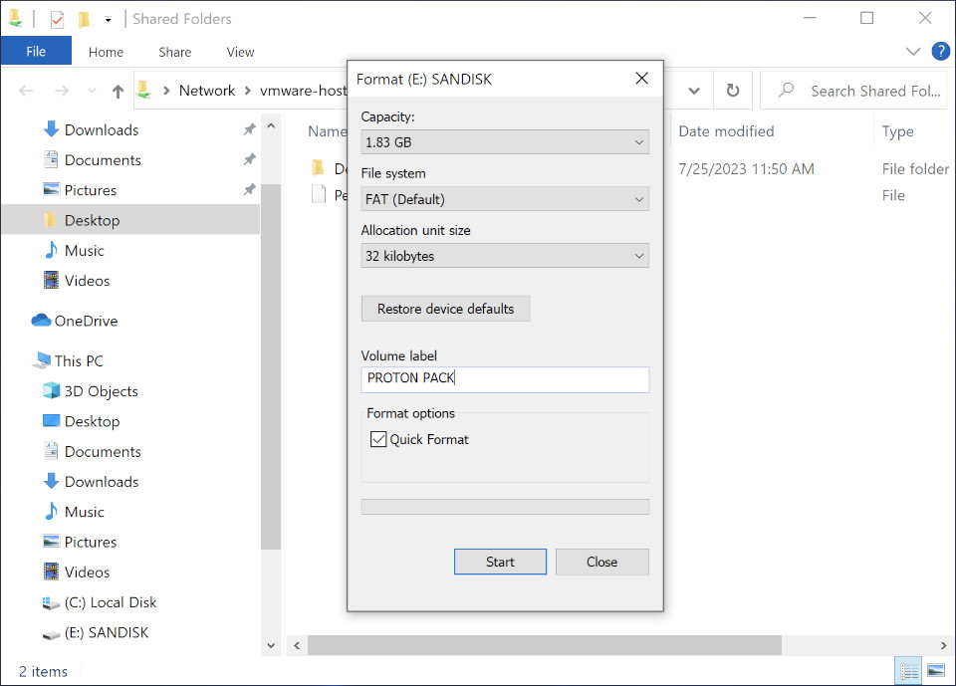Select This PC in navigation pane
The image size is (956, 686).
point(78,361)
